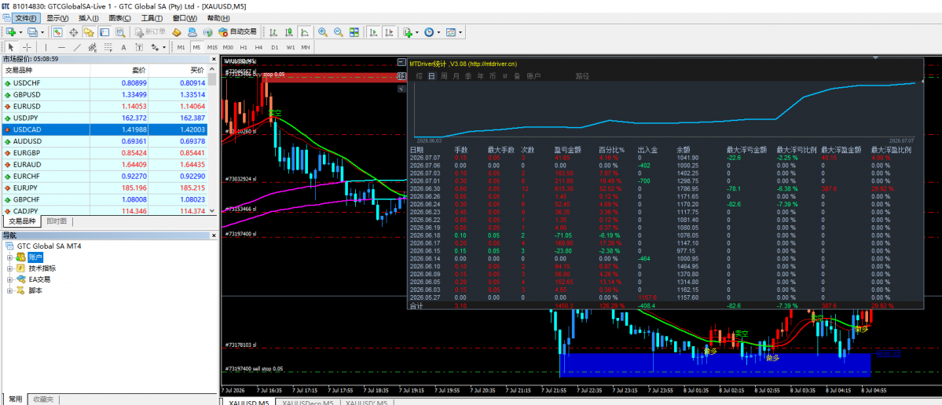
Task: Switch to the 即时图 tab
Action: click(x=57, y=221)
